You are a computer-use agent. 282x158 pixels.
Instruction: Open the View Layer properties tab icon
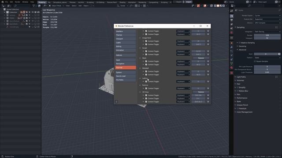point(231,24)
